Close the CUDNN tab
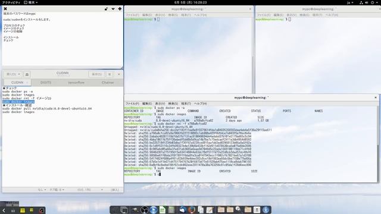The width and height of the screenshot is (381, 214). pos(27,83)
